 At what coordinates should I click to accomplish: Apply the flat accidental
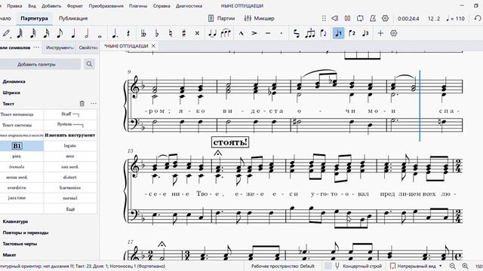coord(157,33)
